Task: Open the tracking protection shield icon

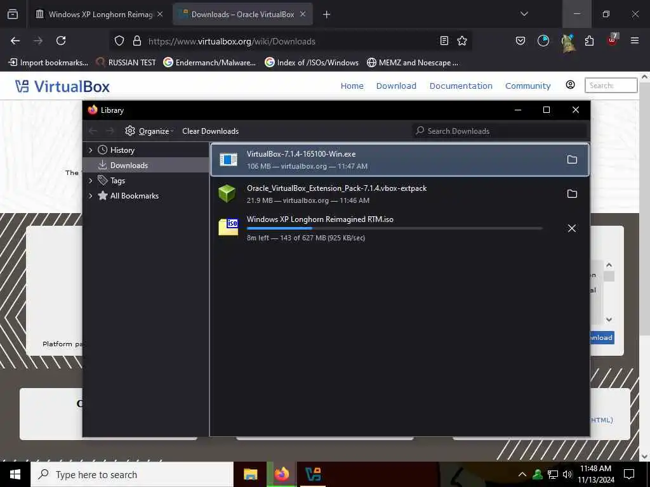Action: (119, 41)
